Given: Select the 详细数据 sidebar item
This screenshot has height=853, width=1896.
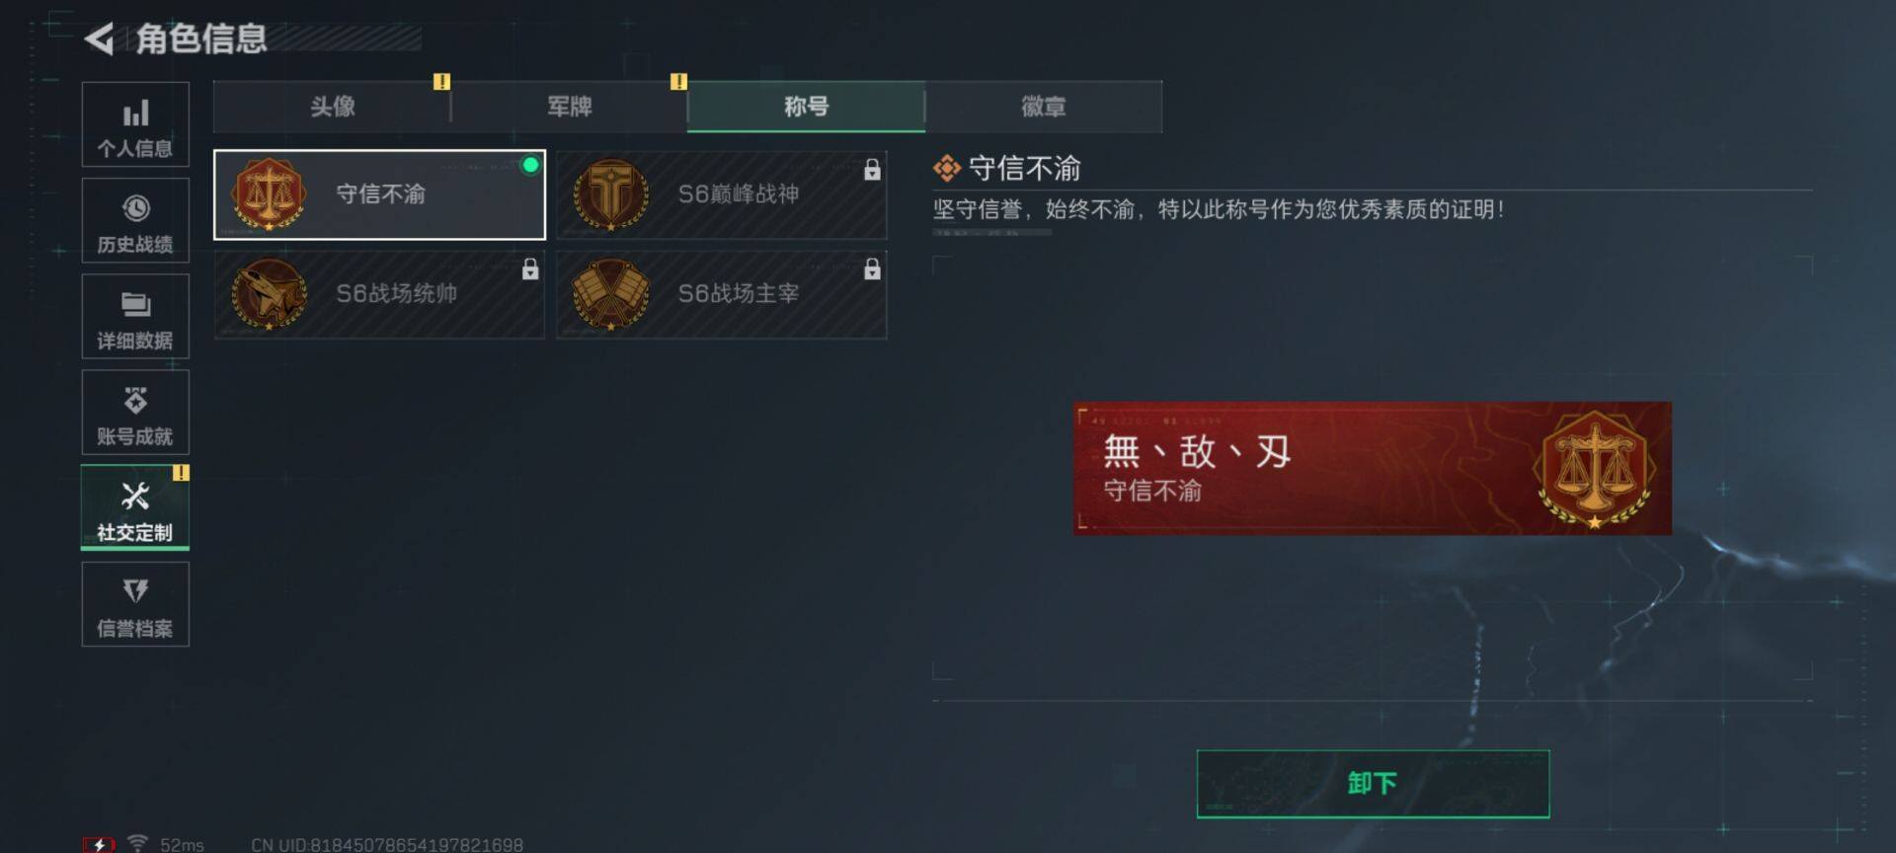Looking at the screenshot, I should (x=135, y=316).
